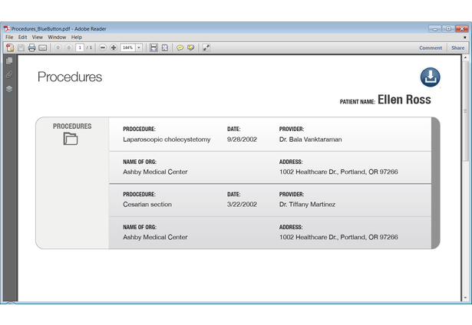Open the zoom level dropdown arrow

[x=139, y=48]
